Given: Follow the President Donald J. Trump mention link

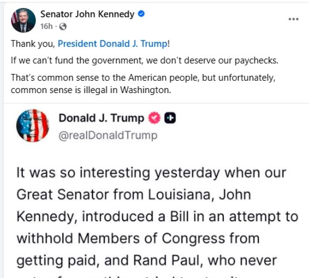Looking at the screenshot, I should pyautogui.click(x=113, y=44).
